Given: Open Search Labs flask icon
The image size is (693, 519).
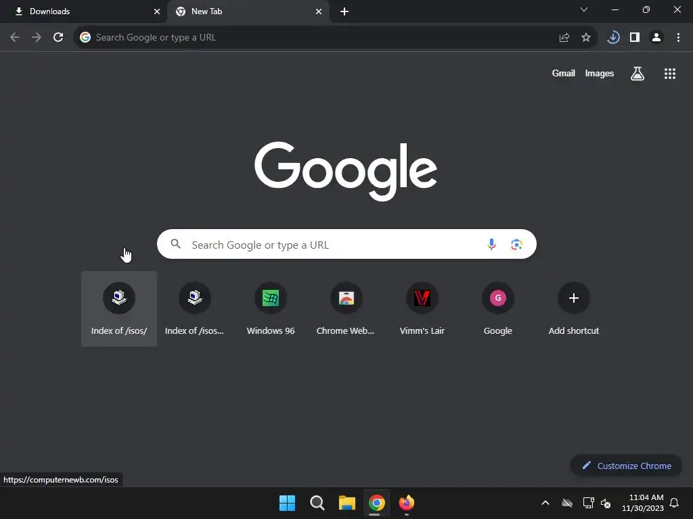Looking at the screenshot, I should [638, 74].
